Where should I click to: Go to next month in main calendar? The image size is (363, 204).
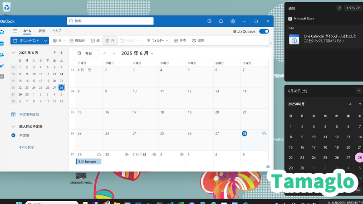[114, 53]
